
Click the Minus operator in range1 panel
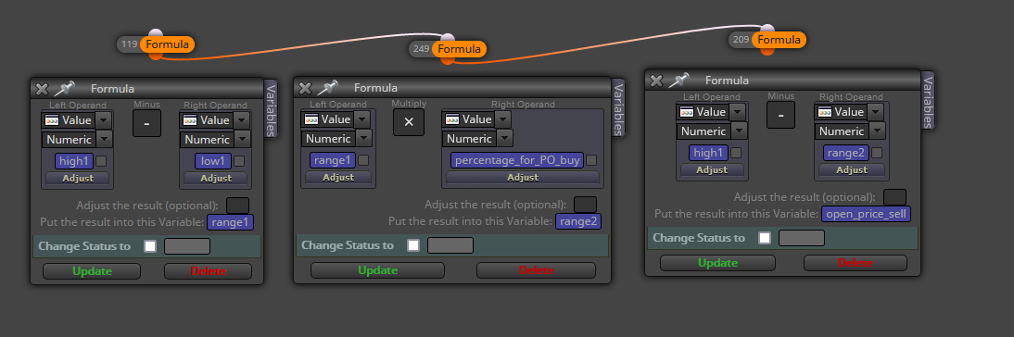146,123
